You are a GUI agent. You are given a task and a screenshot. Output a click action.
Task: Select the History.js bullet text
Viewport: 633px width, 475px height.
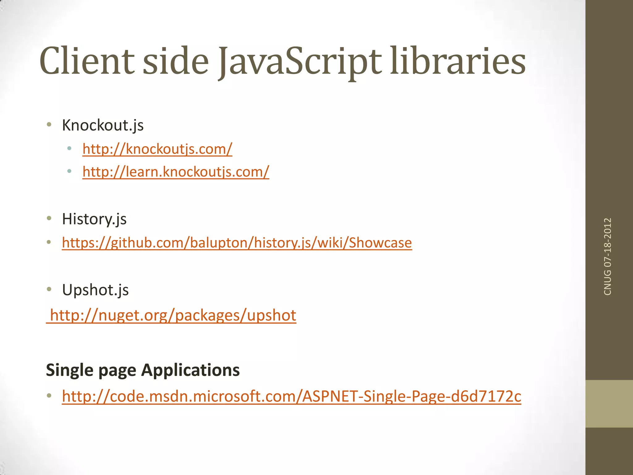(94, 219)
